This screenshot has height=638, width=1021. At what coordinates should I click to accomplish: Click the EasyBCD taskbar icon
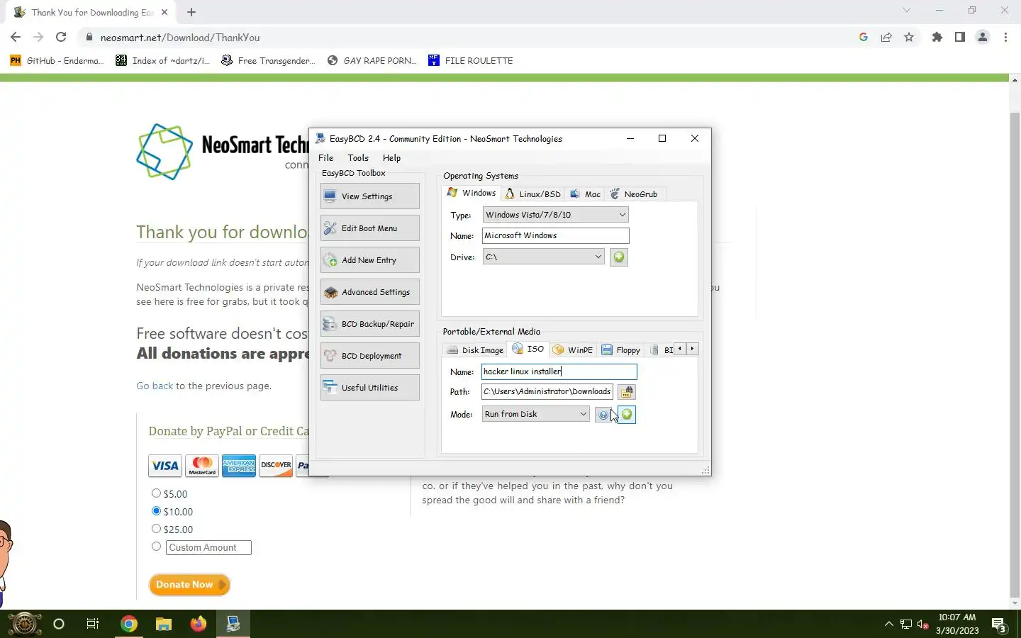click(x=233, y=624)
